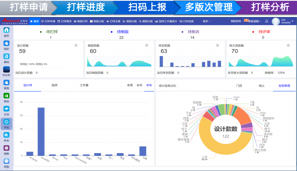
Task: Click the 样衣款数 bar sparkline
Action: (x=190, y=62)
